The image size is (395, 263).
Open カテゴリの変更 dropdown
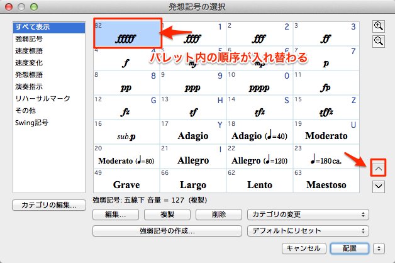coord(308,215)
